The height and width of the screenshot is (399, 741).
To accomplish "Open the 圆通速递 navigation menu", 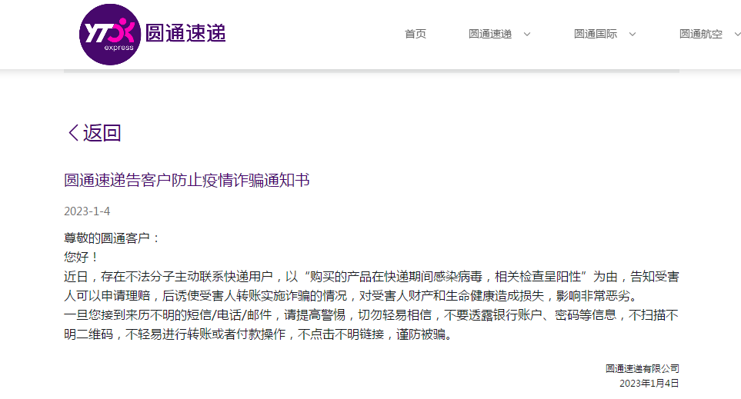I will point(490,34).
